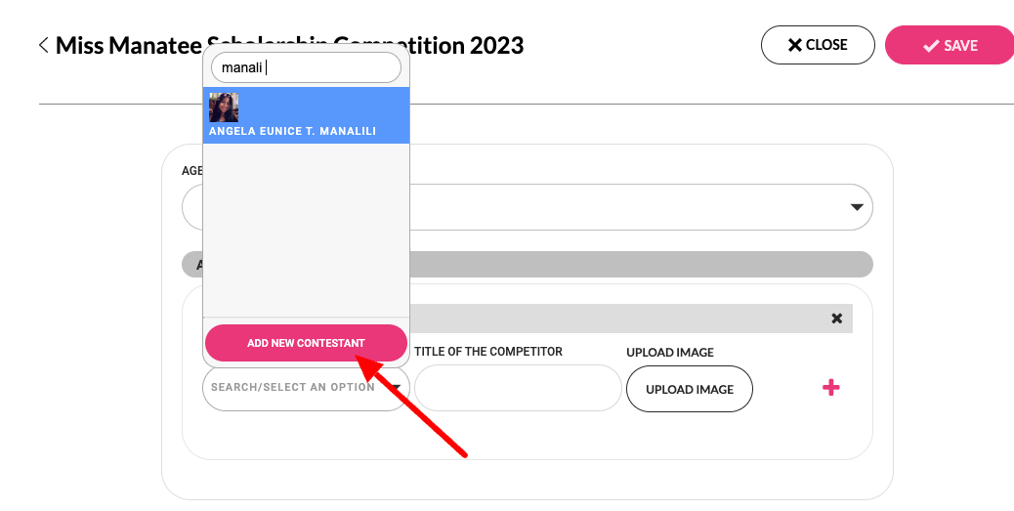This screenshot has height=511, width=1014.
Task: Click the wide age division select field
Action: tap(635, 207)
